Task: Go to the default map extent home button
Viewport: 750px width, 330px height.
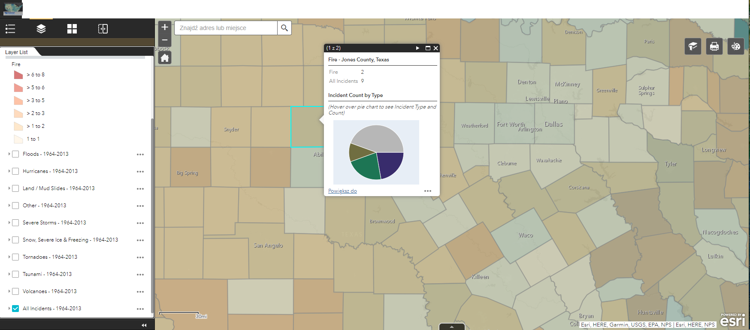Action: coord(165,58)
